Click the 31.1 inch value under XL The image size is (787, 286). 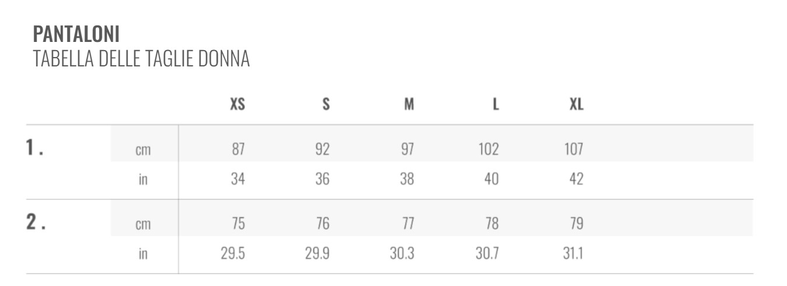573,254
